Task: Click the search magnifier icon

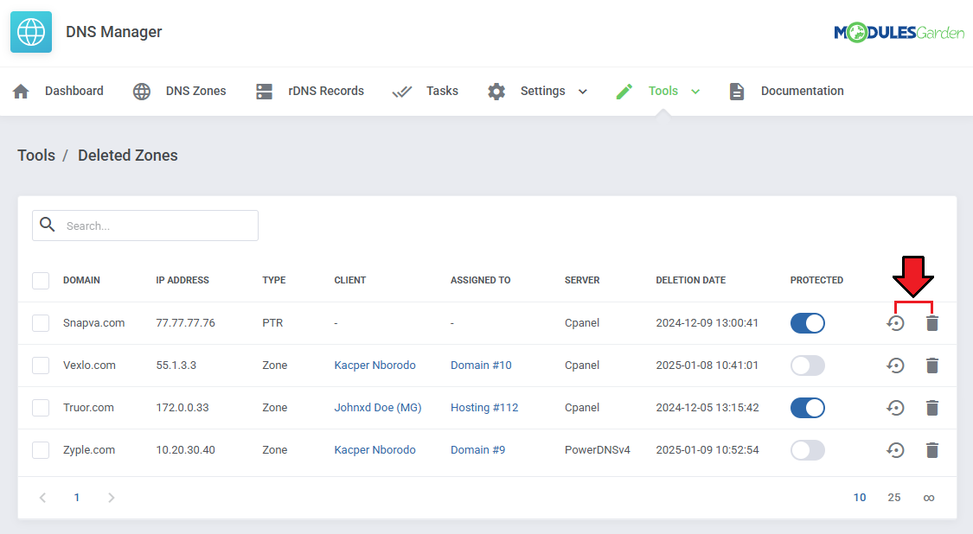Action: tap(48, 225)
